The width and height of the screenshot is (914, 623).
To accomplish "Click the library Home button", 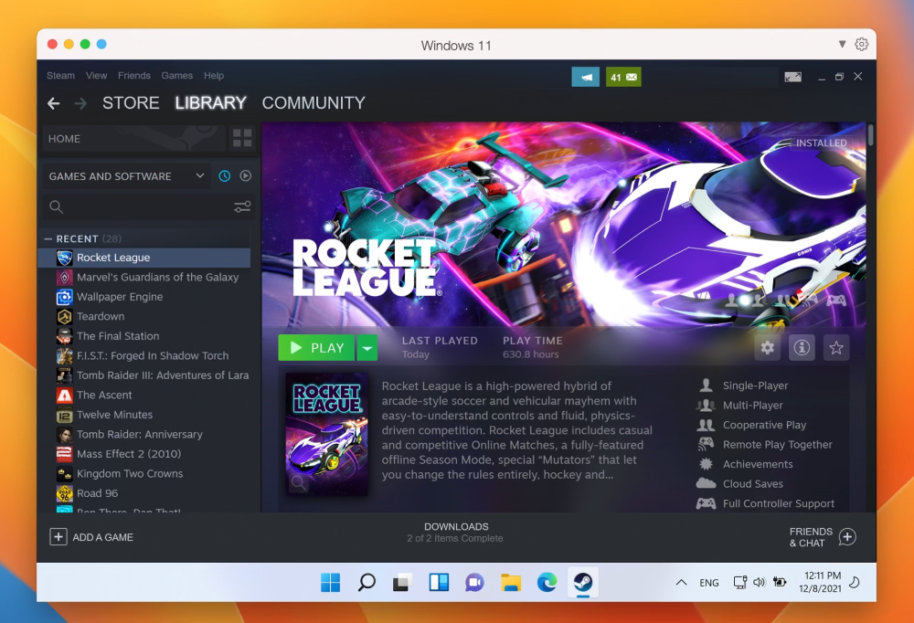I will [x=134, y=139].
